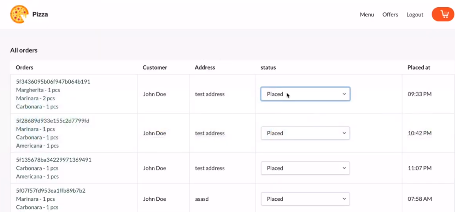
Task: Click the Logout link
Action: (415, 15)
